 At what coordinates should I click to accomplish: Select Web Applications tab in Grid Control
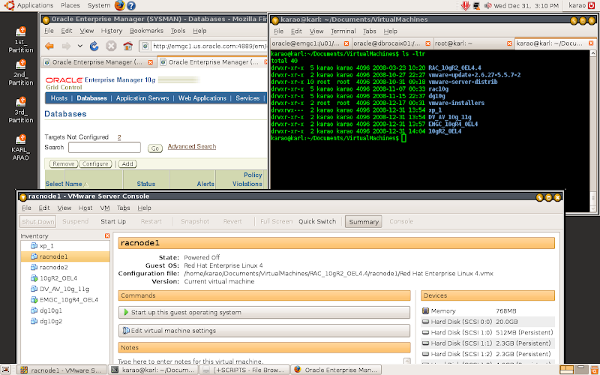202,98
